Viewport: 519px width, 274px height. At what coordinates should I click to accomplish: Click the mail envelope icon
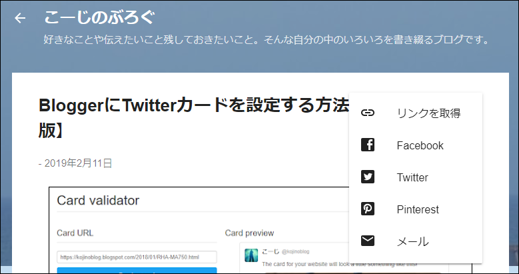tap(368, 241)
